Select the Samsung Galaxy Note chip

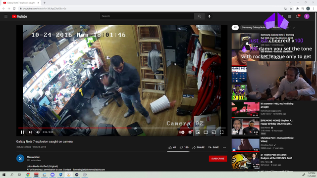point(254,28)
